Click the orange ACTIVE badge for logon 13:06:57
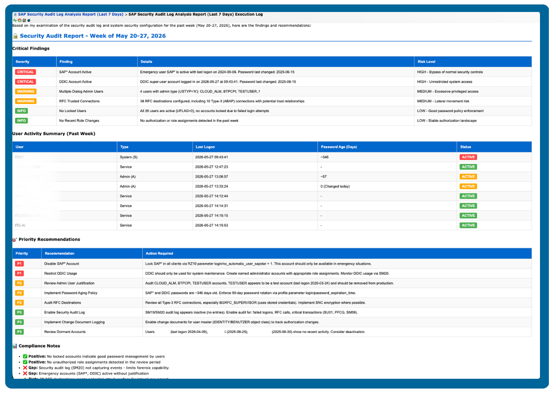The height and width of the screenshot is (393, 556). (x=468, y=177)
